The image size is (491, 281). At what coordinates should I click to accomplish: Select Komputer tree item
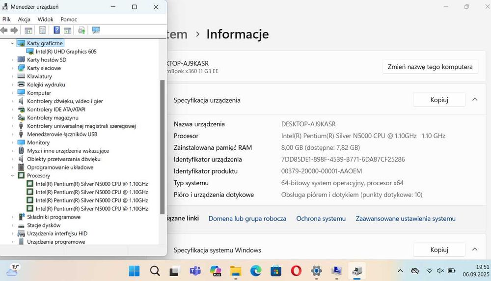point(39,93)
